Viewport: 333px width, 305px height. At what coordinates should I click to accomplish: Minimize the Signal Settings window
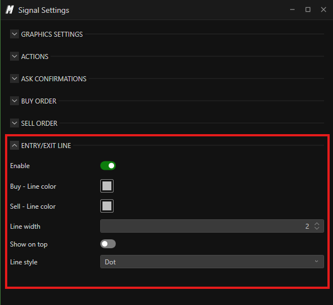click(x=292, y=9)
